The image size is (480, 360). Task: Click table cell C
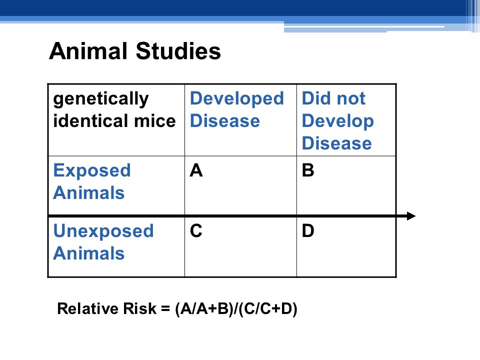pos(240,247)
